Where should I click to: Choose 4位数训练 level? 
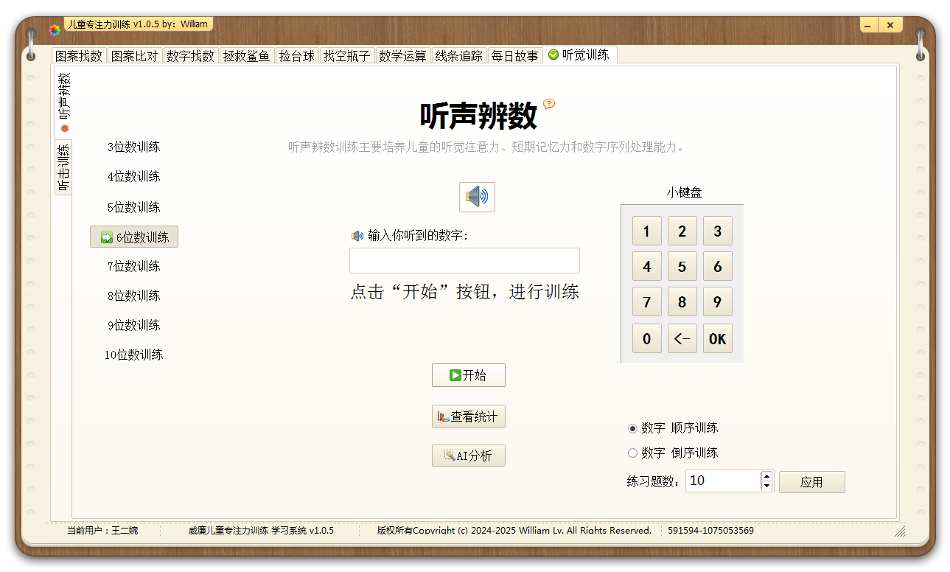[x=133, y=177]
